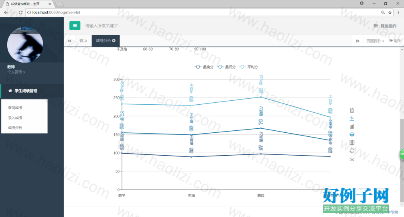The width and height of the screenshot is (404, 217).
Task: Switch to the 首页 tab
Action: [83, 41]
